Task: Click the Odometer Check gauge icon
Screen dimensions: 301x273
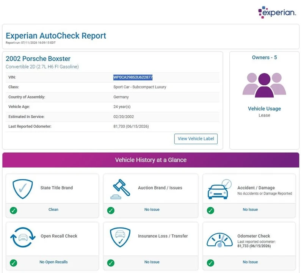Action: click(x=219, y=240)
